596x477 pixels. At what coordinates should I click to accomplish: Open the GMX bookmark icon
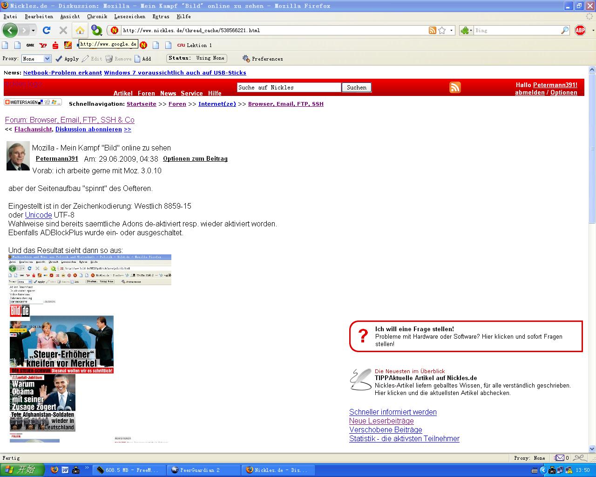pyautogui.click(x=30, y=45)
